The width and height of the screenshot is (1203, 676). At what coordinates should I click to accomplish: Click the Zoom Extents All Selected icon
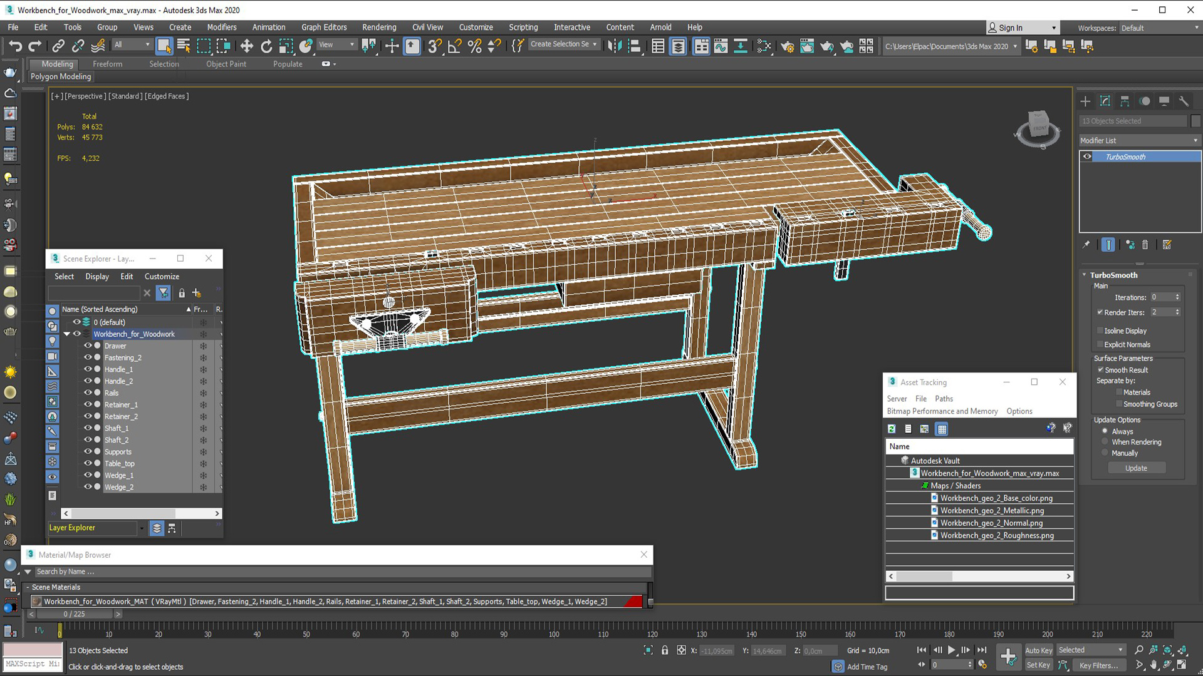[1182, 650]
